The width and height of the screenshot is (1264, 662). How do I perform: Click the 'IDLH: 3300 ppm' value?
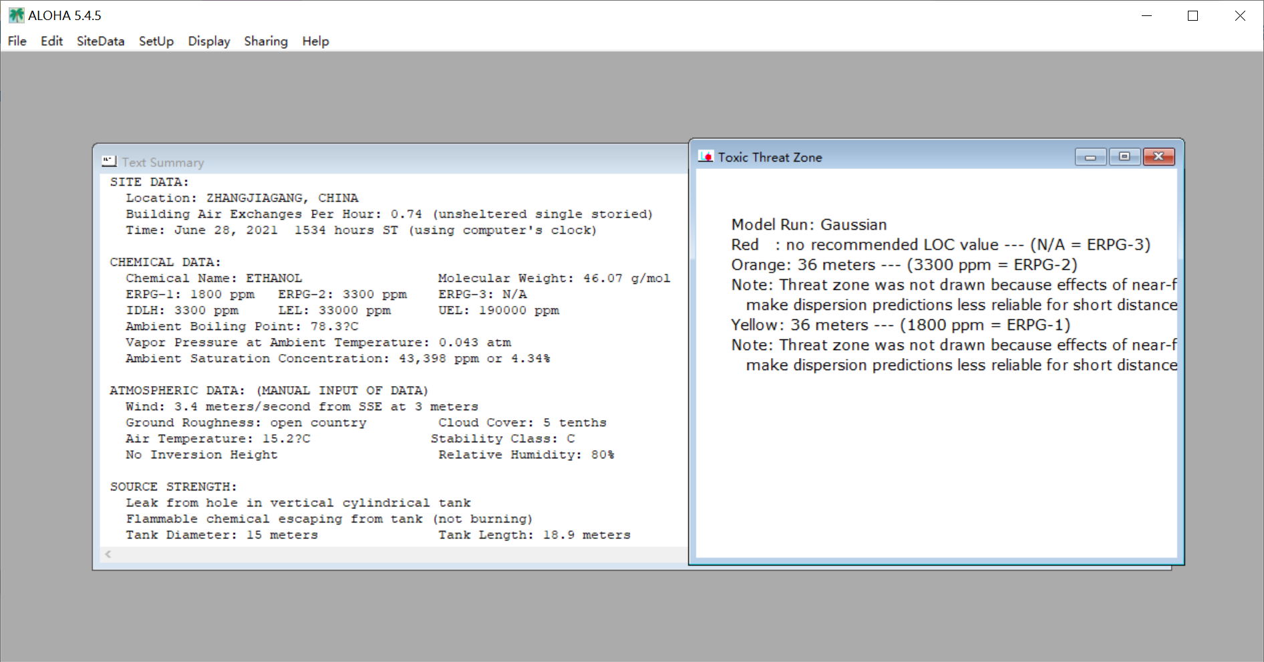(x=182, y=310)
